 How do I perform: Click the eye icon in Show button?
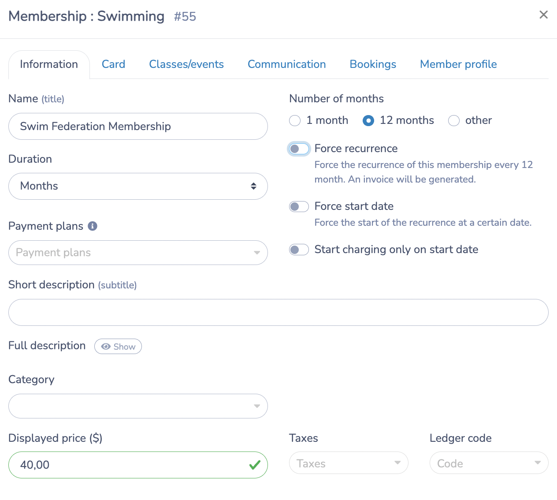(x=106, y=347)
